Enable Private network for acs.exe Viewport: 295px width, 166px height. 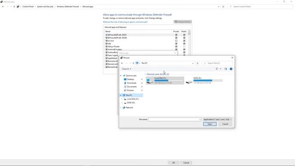(176, 41)
